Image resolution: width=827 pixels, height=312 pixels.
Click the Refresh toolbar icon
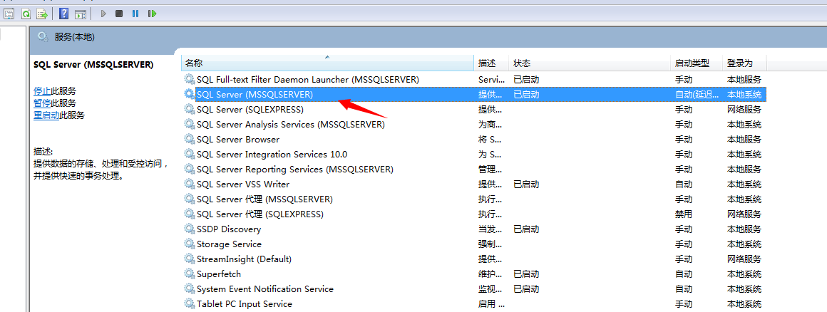point(26,14)
